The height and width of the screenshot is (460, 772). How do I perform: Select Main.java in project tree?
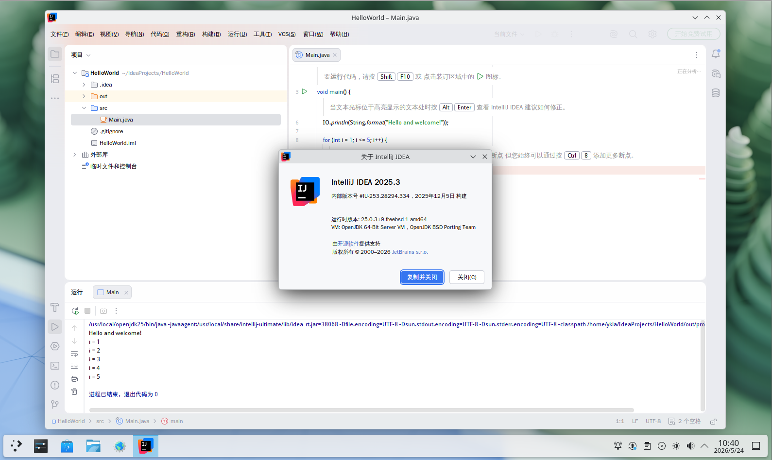[176, 120]
